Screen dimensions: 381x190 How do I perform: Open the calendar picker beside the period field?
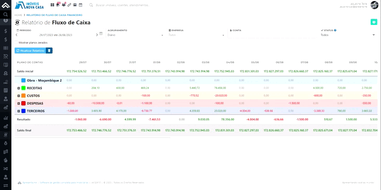click(x=101, y=33)
